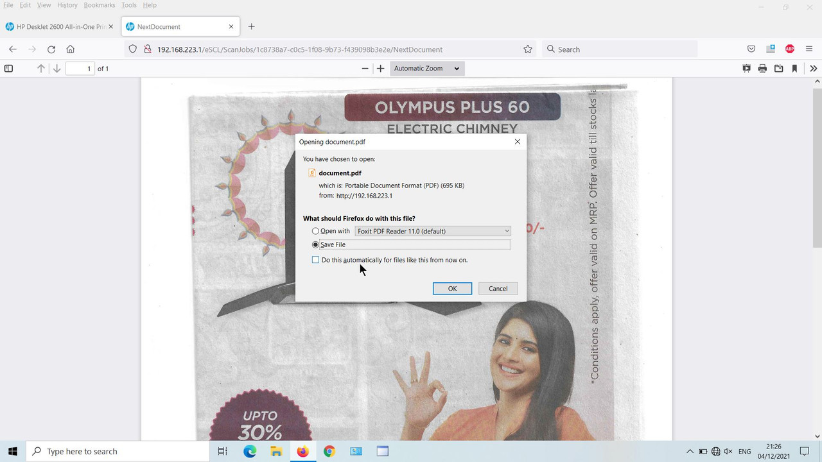Go back to the previous page
The width and height of the screenshot is (822, 462).
coord(13,49)
